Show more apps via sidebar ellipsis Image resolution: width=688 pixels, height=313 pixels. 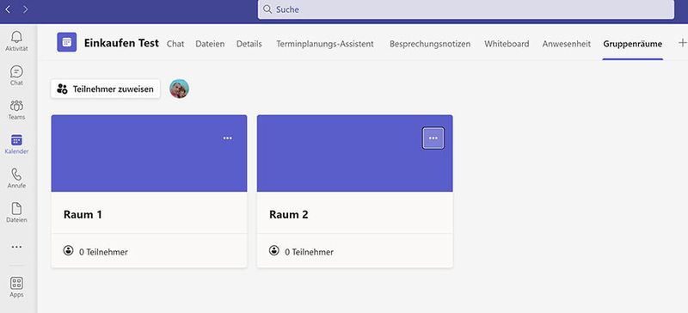(16, 247)
